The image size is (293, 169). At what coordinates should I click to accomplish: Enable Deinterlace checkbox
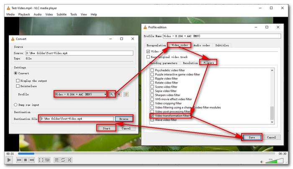pos(18,86)
